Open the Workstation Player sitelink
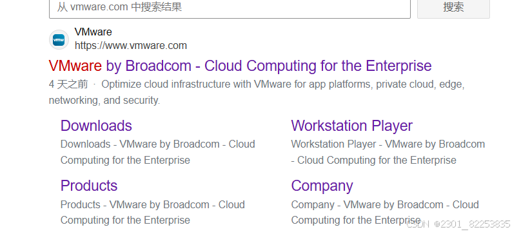Image resolution: width=530 pixels, height=234 pixels. coord(351,126)
